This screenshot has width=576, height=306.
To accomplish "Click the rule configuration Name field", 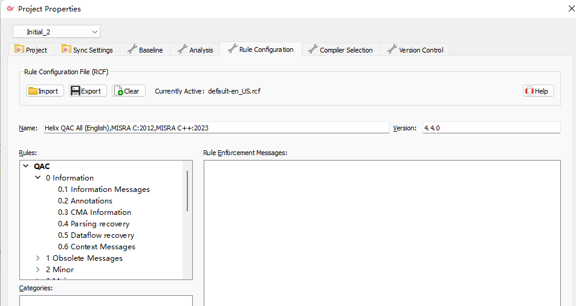I will coord(215,128).
